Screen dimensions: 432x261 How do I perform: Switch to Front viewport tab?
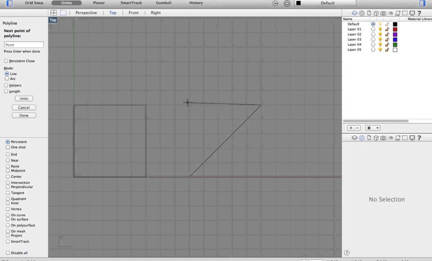click(x=134, y=13)
